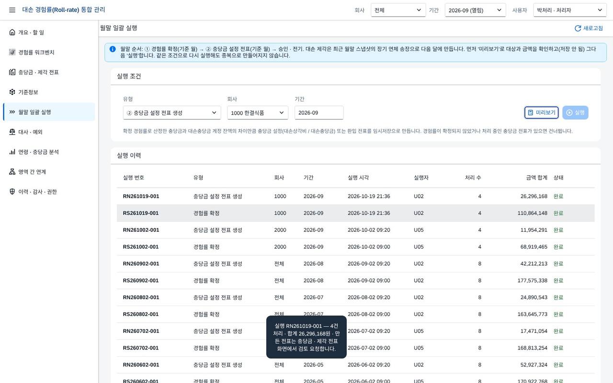The width and height of the screenshot is (613, 383).
Task: Open 경험률 워크벤치 in the sidebar
Action: [x=49, y=52]
